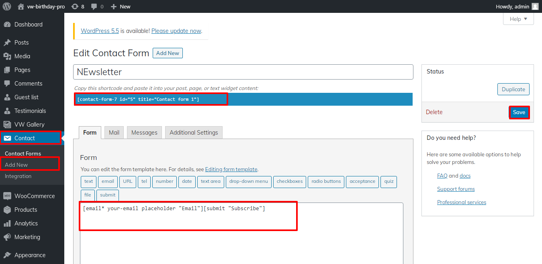Click the WooCommerce icon in sidebar
Viewport: 542px width, 264px height.
point(7,196)
